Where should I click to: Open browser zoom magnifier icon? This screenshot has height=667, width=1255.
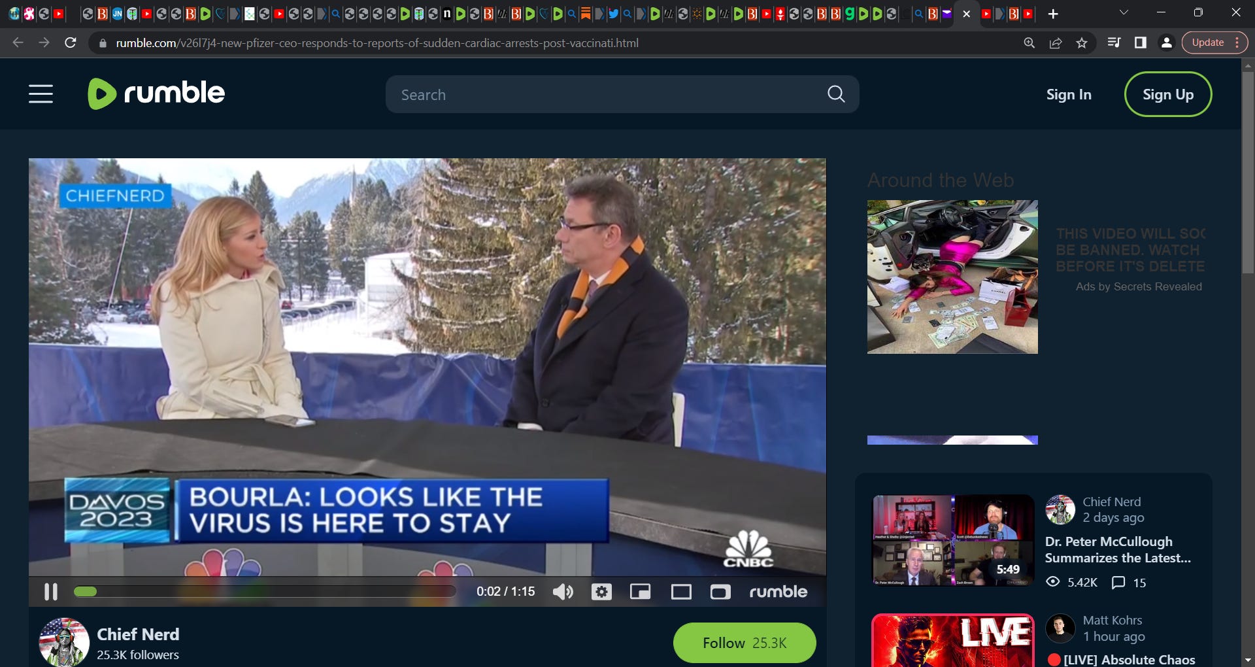point(1029,43)
